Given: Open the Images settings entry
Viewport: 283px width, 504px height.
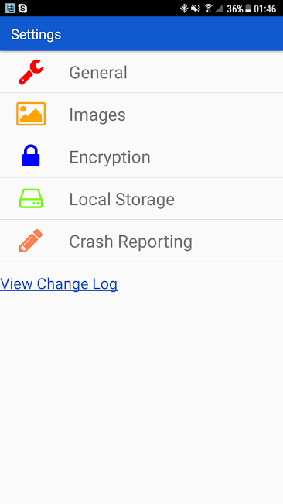Looking at the screenshot, I should (141, 114).
